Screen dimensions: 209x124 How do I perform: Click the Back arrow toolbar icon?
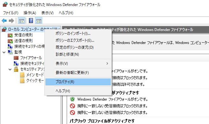tap(4, 21)
